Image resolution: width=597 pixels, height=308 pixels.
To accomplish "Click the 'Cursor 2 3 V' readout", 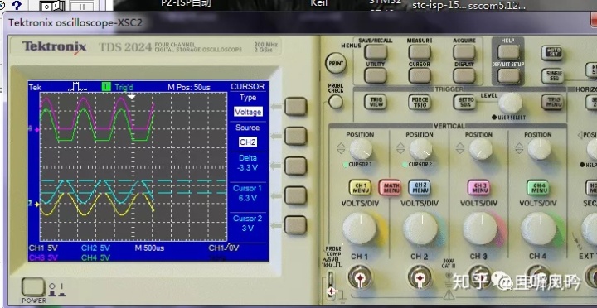I will (x=247, y=224).
